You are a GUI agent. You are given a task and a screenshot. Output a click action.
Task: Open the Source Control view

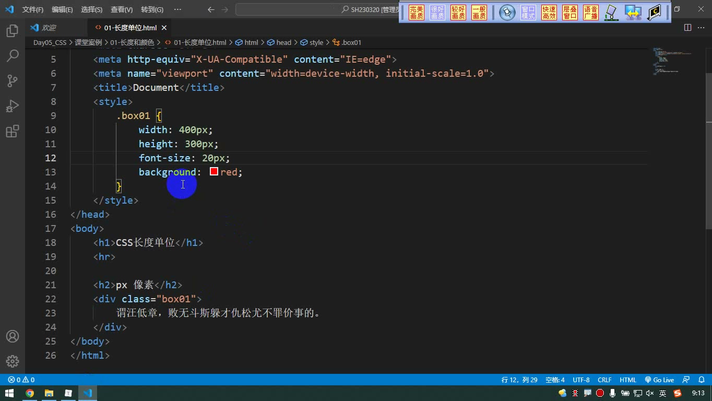click(13, 81)
